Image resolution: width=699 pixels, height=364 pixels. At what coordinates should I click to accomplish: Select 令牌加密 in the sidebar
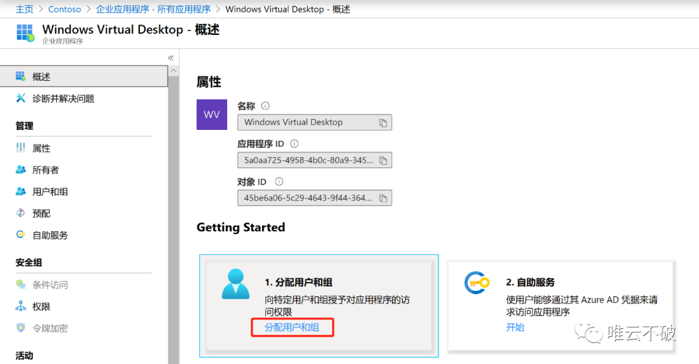coord(50,328)
